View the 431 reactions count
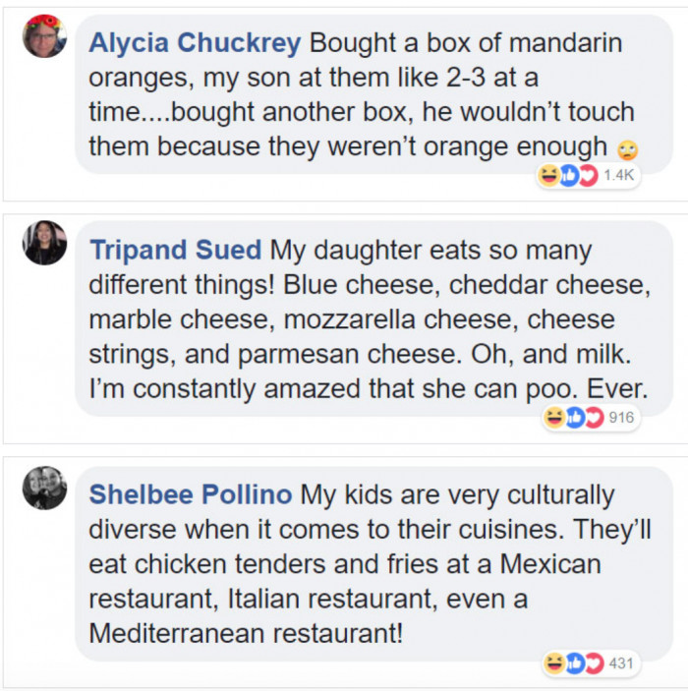The width and height of the screenshot is (688, 691). (621, 663)
